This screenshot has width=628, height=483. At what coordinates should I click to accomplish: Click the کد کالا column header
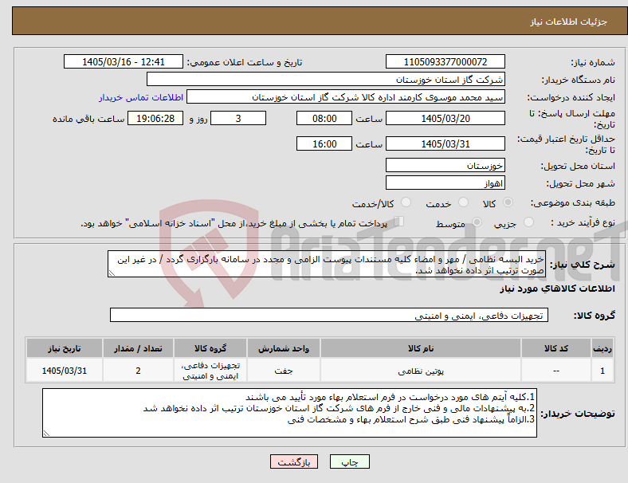(x=556, y=348)
